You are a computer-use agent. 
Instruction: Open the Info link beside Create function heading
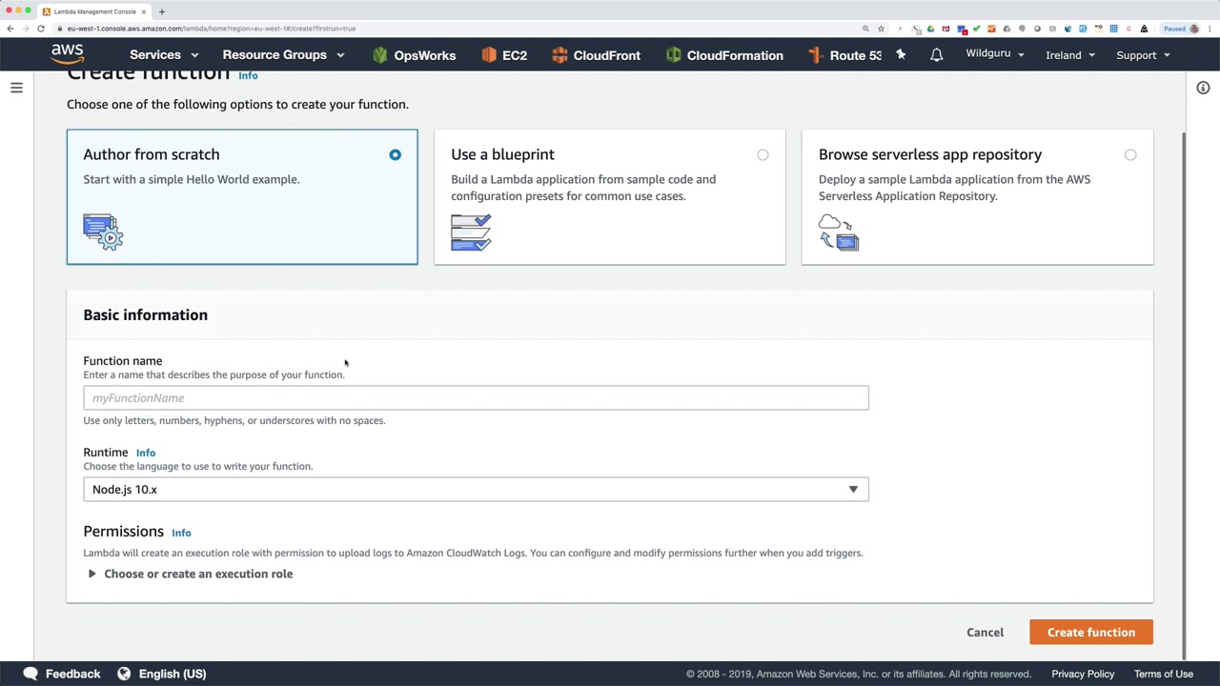[248, 75]
